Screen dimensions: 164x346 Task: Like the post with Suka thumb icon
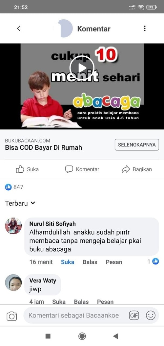(x=20, y=169)
